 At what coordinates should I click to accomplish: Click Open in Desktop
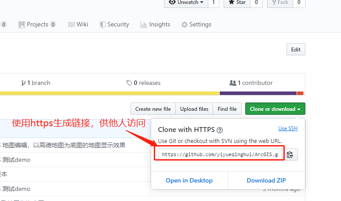tap(189, 180)
